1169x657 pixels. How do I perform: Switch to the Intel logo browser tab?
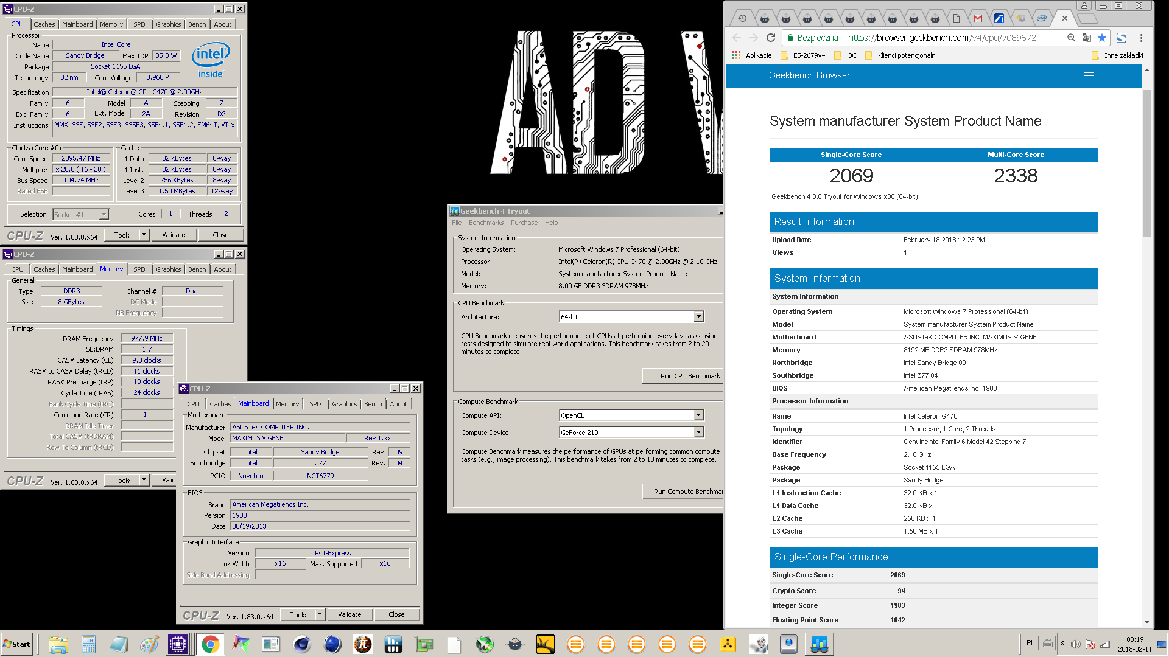point(1042,18)
